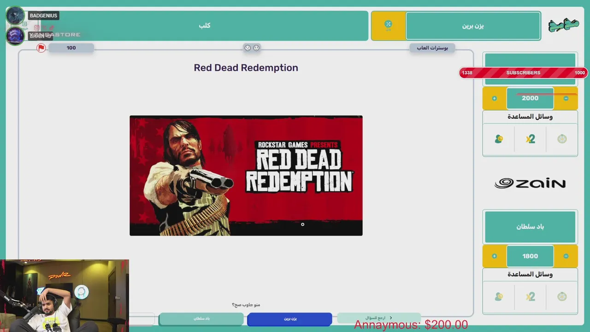Click the minus button next to 2000
Viewport: 590px width, 332px height.
(566, 98)
